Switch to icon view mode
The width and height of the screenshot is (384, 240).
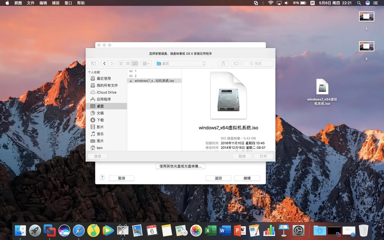coord(121,63)
